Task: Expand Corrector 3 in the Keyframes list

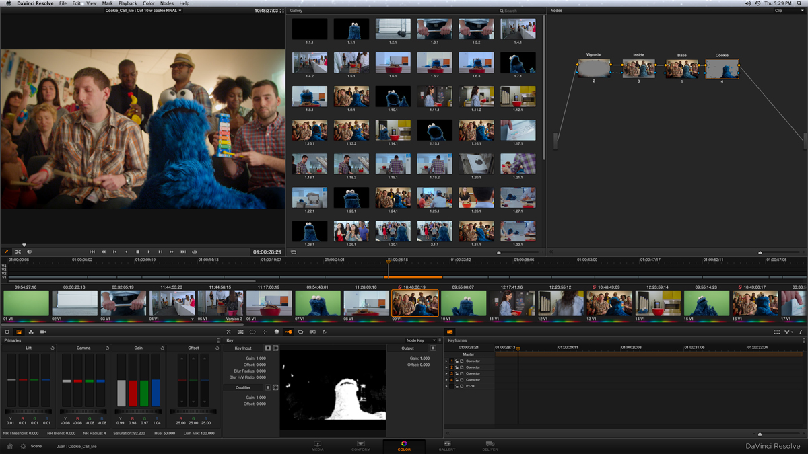Action: 447,373
